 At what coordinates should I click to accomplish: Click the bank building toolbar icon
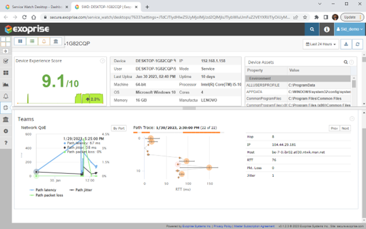click(56, 41)
